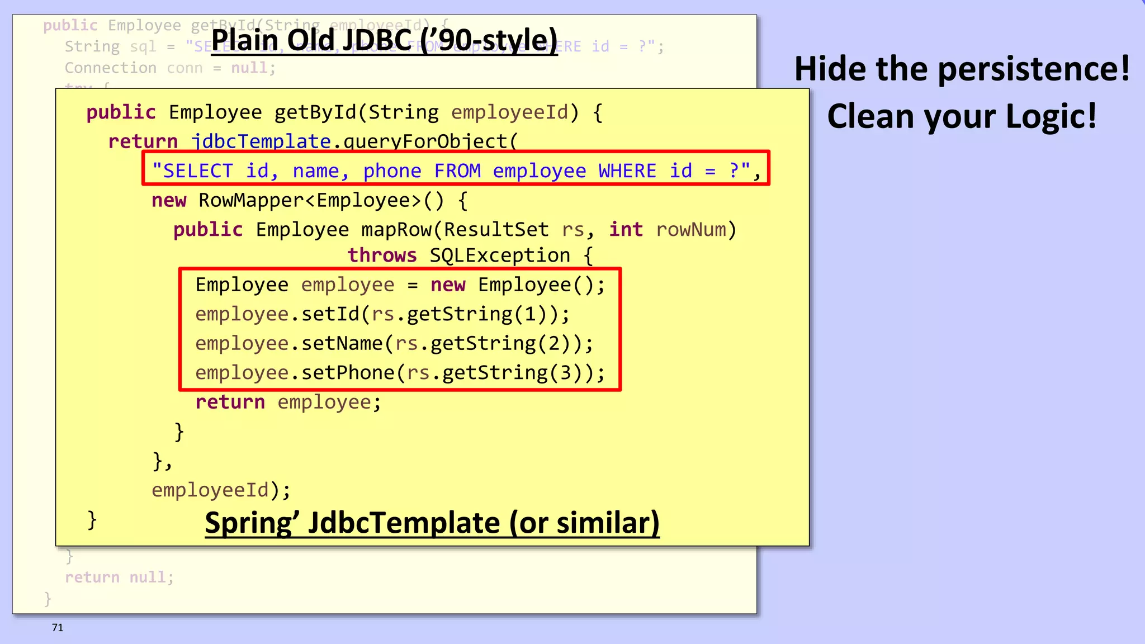Click slide number 71
The height and width of the screenshot is (644, 1145).
(58, 627)
